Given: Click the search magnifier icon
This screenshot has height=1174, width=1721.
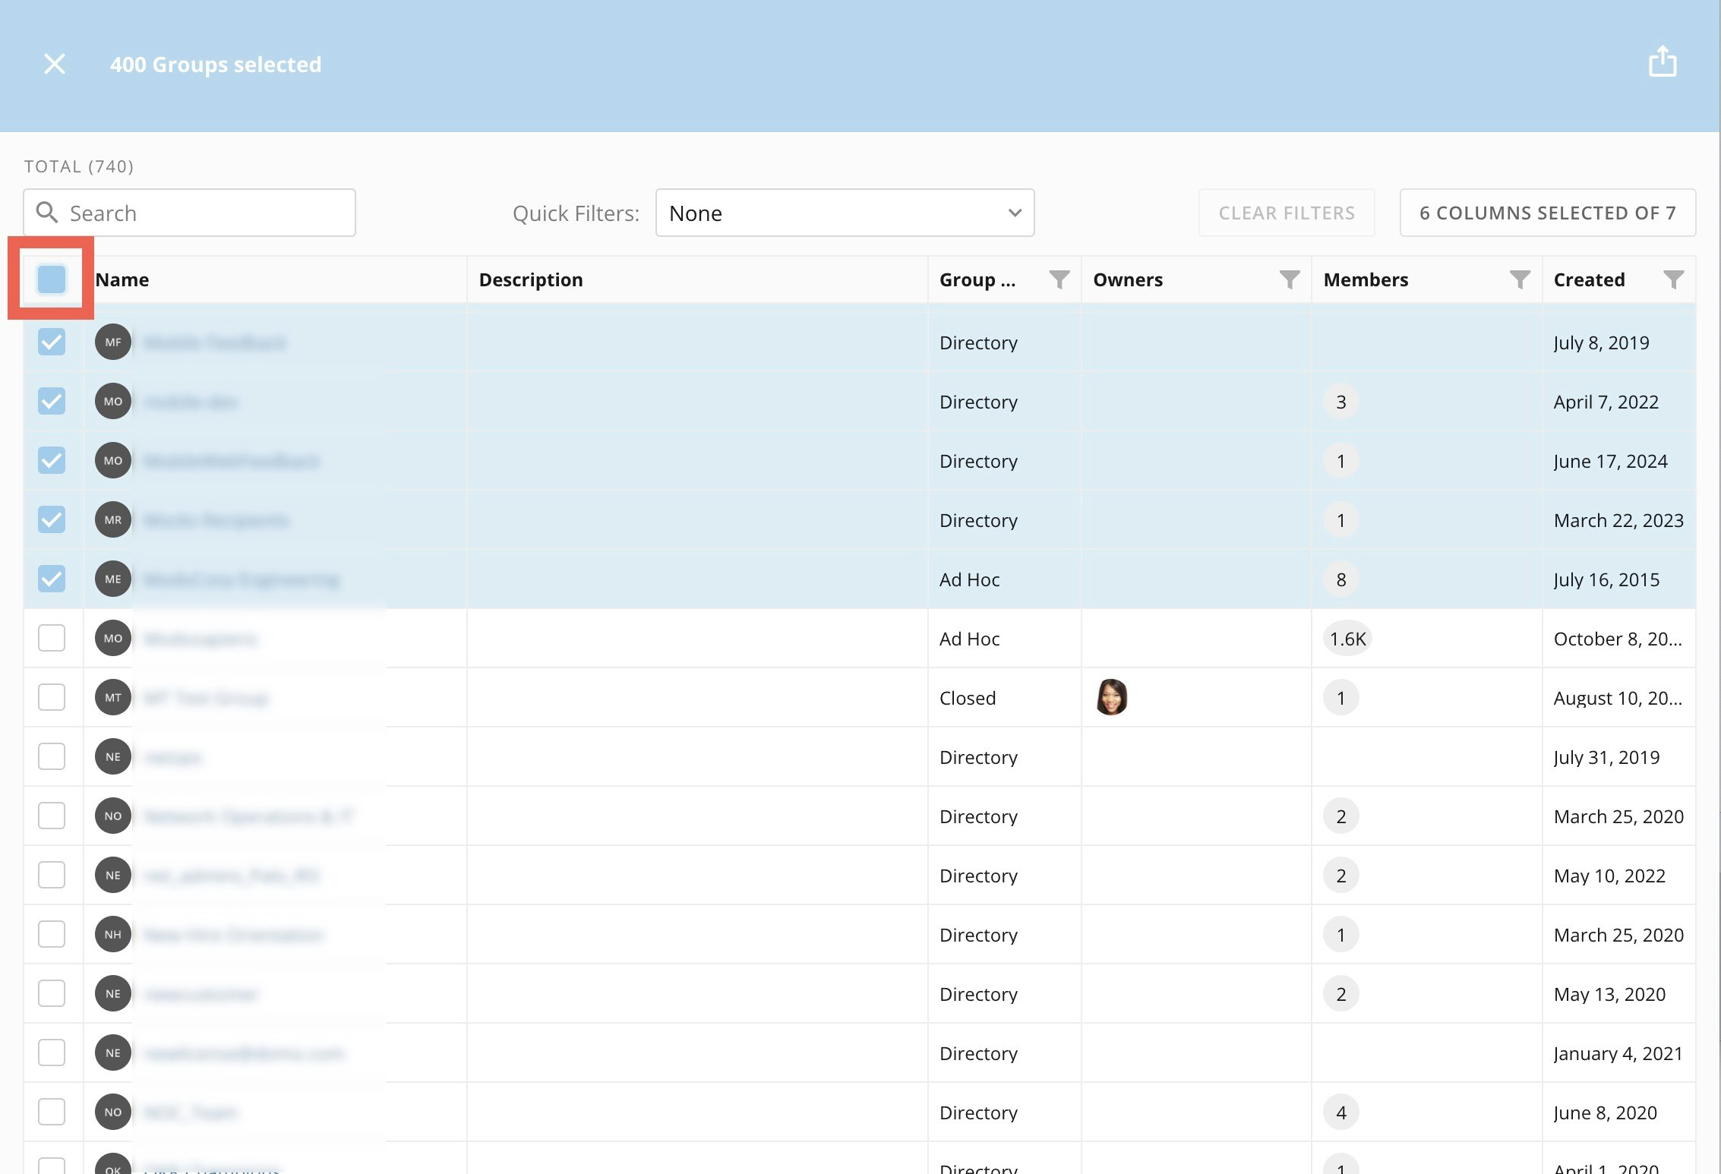Looking at the screenshot, I should coord(47,213).
